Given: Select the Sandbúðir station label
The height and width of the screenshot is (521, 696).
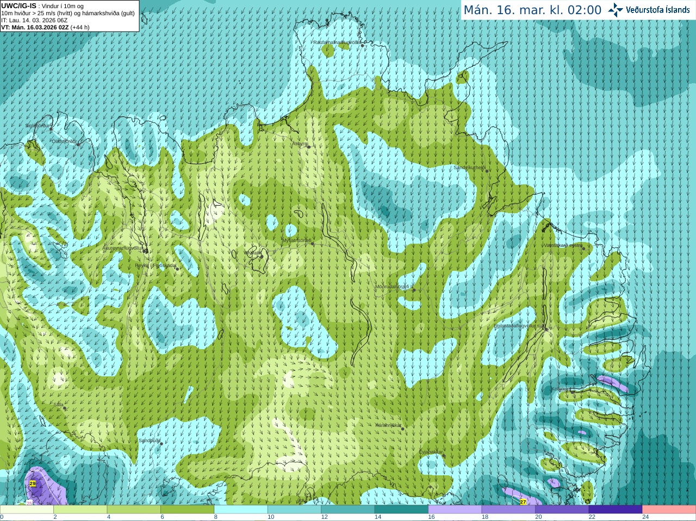Looking at the screenshot, I should (x=149, y=441).
